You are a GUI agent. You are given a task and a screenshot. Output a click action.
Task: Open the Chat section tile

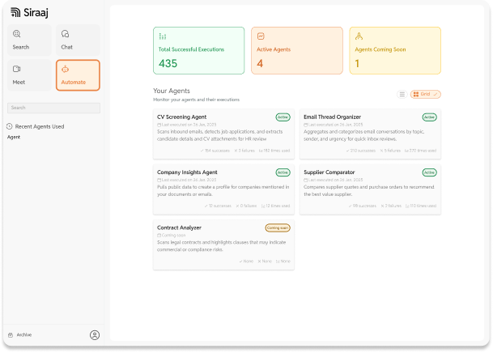point(78,40)
